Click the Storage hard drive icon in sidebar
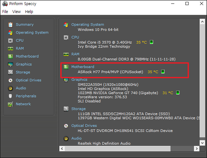The height and width of the screenshot is (158, 207). (x=10, y=72)
